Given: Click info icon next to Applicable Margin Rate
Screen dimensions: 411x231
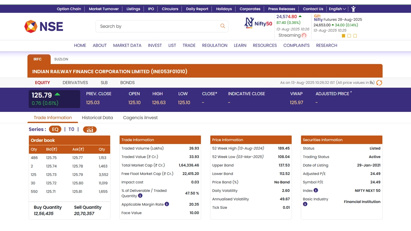Looking at the screenshot, I should click(x=167, y=204).
